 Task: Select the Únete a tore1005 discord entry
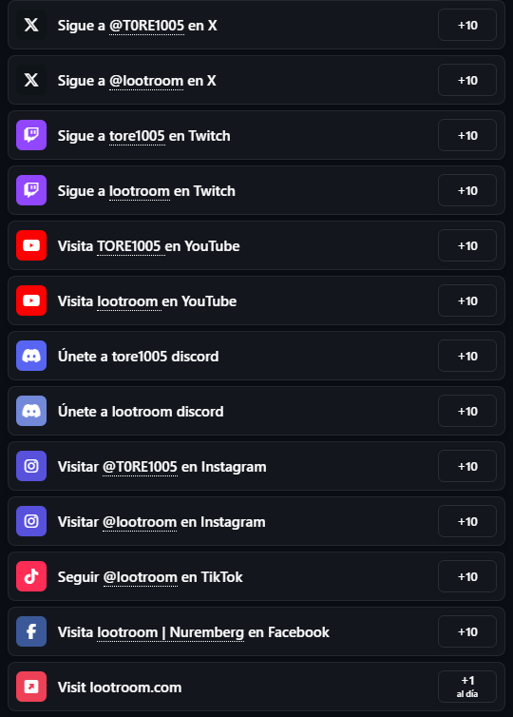(x=256, y=356)
